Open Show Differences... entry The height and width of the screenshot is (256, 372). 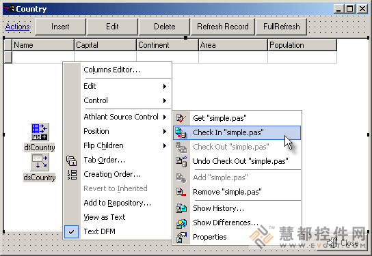click(237, 223)
